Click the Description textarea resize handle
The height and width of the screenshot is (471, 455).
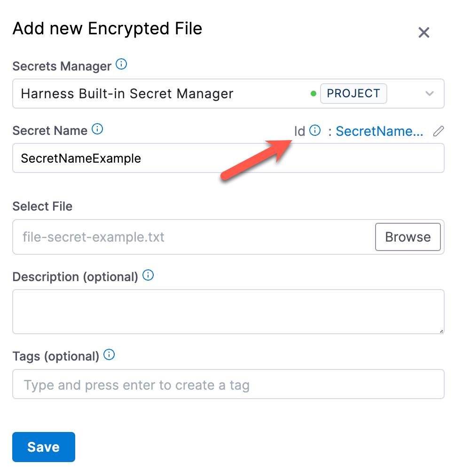coord(441,330)
